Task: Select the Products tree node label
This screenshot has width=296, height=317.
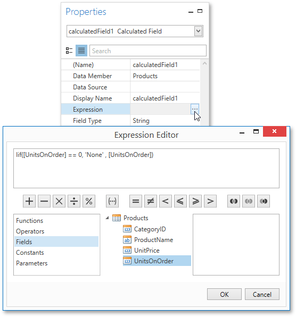Action: (136, 218)
